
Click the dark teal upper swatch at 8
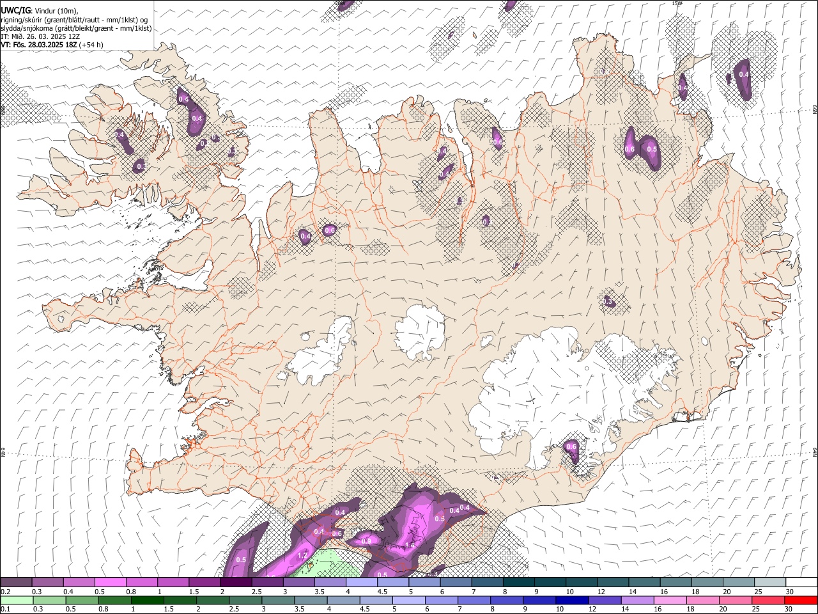518,583
